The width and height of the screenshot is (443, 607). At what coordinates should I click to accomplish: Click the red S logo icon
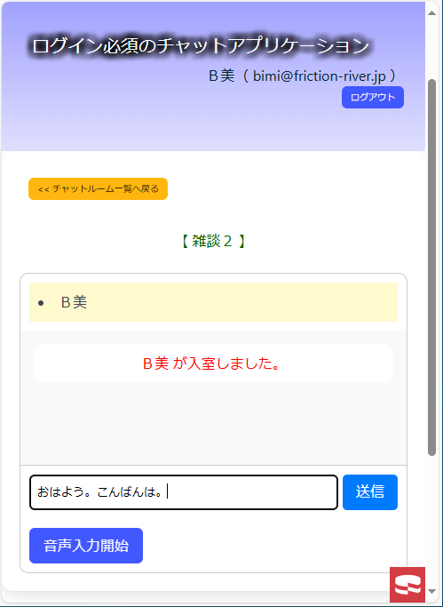tap(407, 585)
